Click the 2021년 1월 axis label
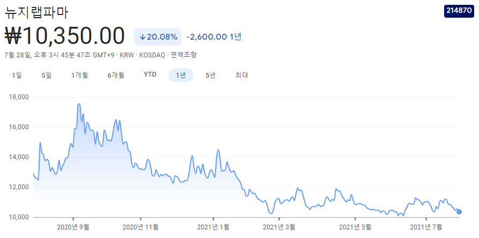 coord(213,227)
